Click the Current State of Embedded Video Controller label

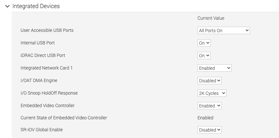pos(64,118)
